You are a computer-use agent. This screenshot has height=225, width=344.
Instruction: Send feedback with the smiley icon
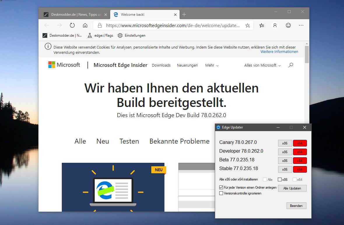[x=288, y=25]
